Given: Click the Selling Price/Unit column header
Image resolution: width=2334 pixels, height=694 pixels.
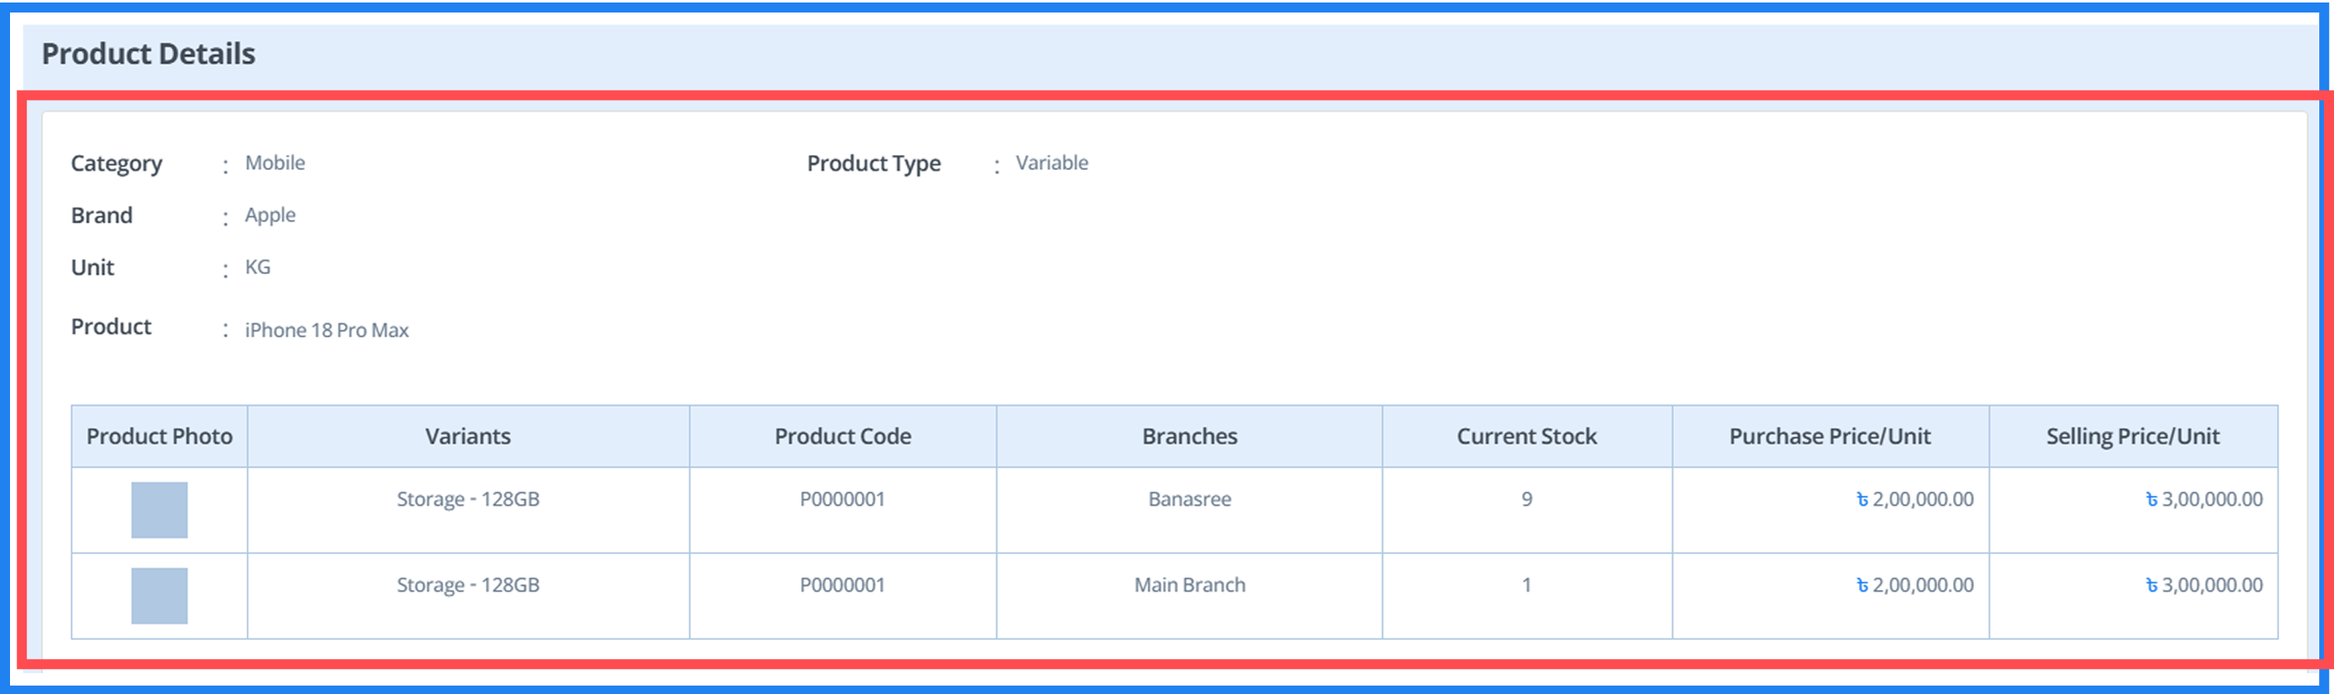Looking at the screenshot, I should [x=2133, y=437].
